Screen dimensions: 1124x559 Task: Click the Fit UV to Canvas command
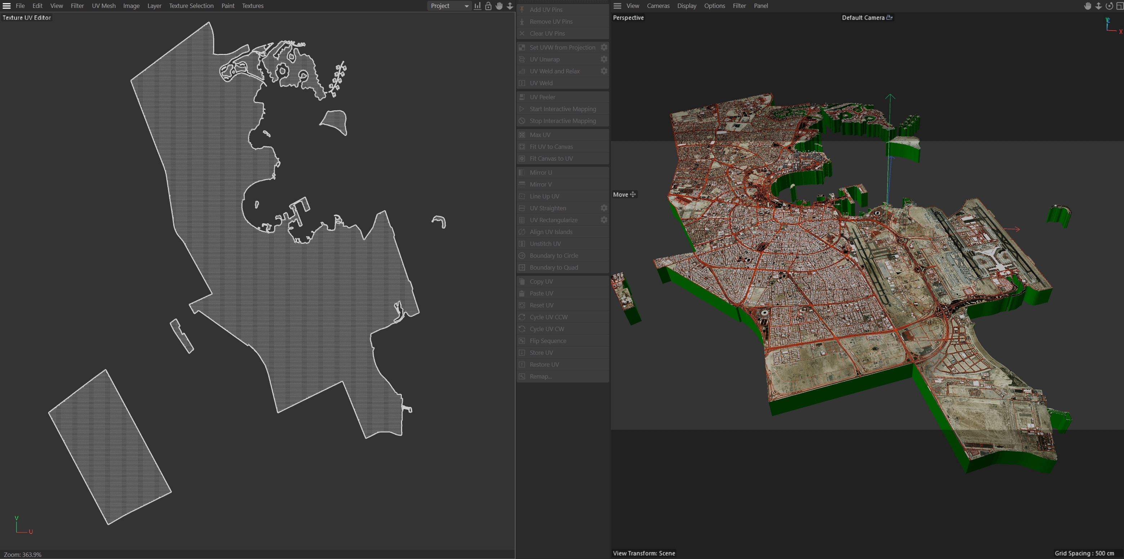click(551, 147)
